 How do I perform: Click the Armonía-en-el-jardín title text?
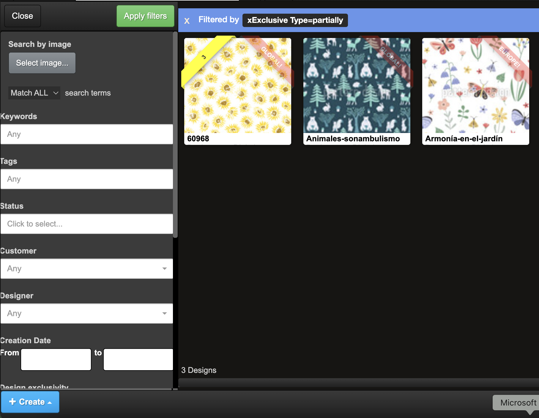click(464, 139)
